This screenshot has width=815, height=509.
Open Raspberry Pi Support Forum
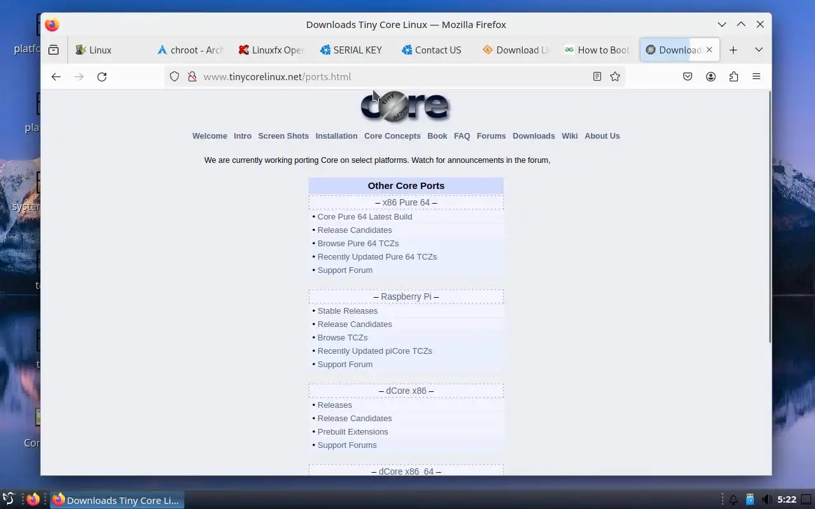tap(345, 365)
